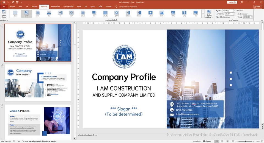The width and height of the screenshot is (264, 143).
Task: Apply the Split transition
Action: (x=71, y=13)
